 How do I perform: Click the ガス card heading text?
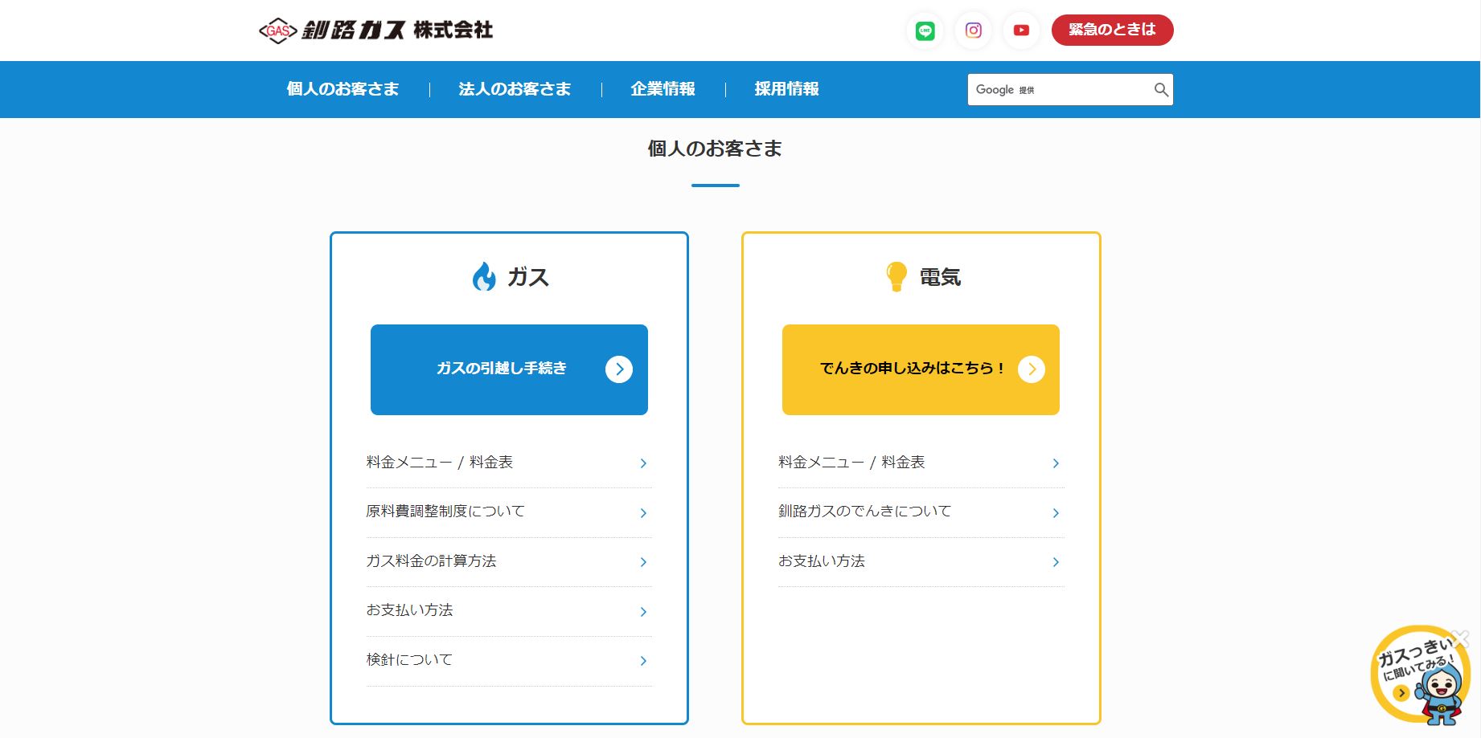pos(528,277)
